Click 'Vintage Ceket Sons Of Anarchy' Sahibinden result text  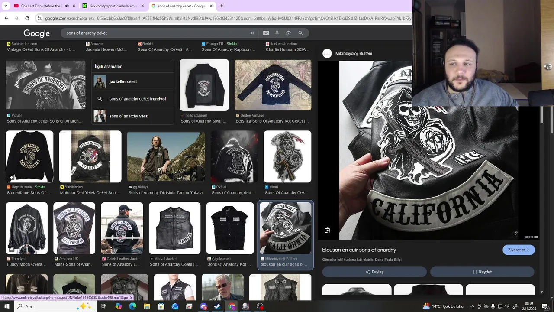tap(42, 49)
